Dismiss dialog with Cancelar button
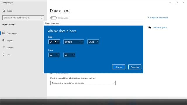 (135, 67)
